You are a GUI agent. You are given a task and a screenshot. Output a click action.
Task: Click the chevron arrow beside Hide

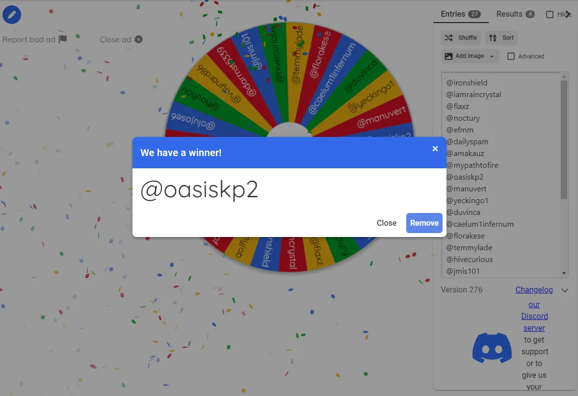568,14
